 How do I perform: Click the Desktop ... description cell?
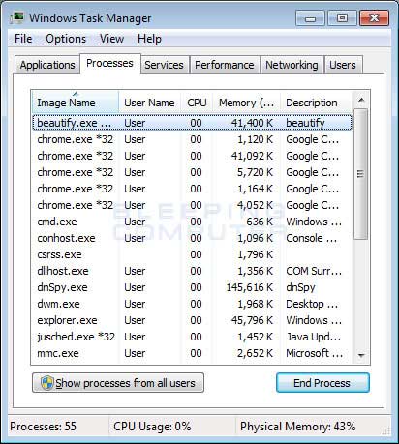point(312,304)
